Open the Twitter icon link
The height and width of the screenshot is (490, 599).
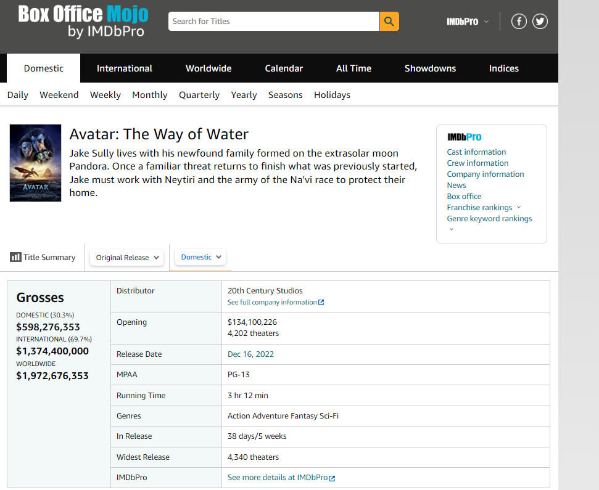540,22
